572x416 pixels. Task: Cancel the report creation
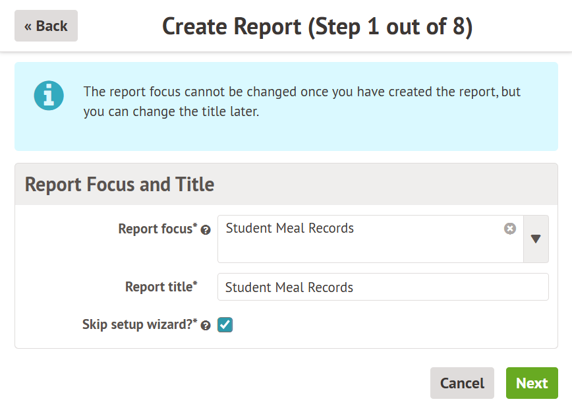tap(462, 383)
